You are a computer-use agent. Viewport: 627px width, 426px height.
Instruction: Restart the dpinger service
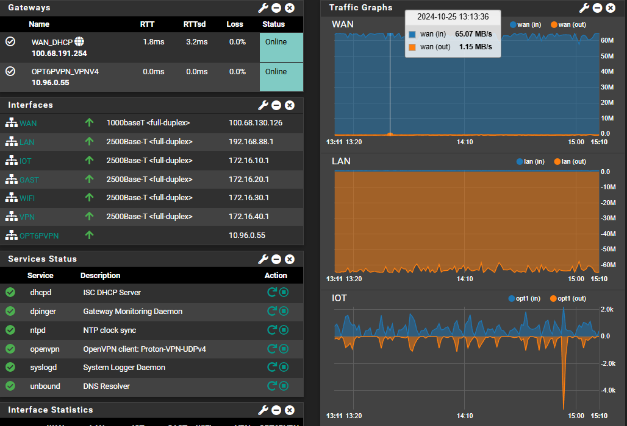pos(272,311)
